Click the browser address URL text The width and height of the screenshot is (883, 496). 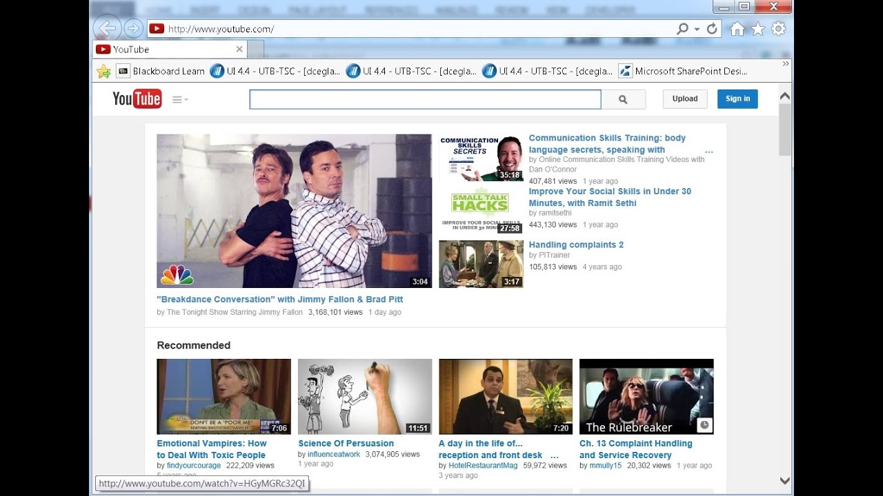221,29
